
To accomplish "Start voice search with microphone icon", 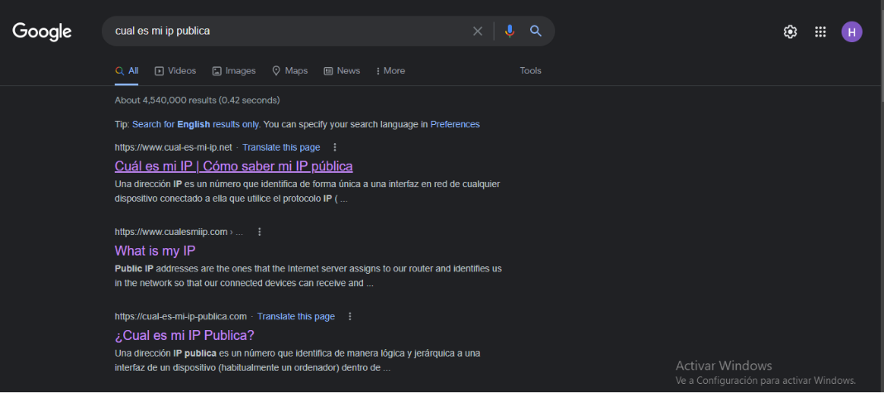I will [x=509, y=31].
